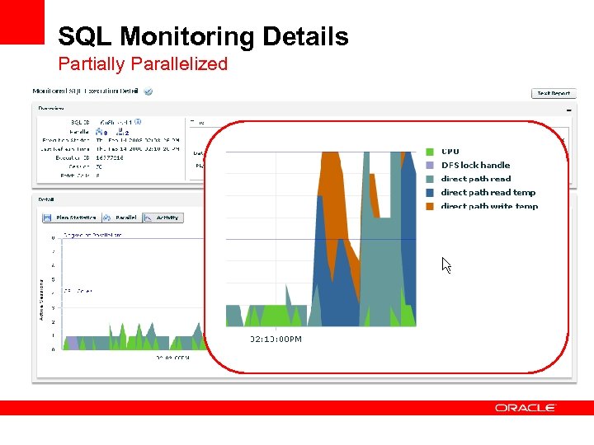Click the checkmark status icon beside title
The height and width of the screenshot is (445, 594).
tap(148, 91)
